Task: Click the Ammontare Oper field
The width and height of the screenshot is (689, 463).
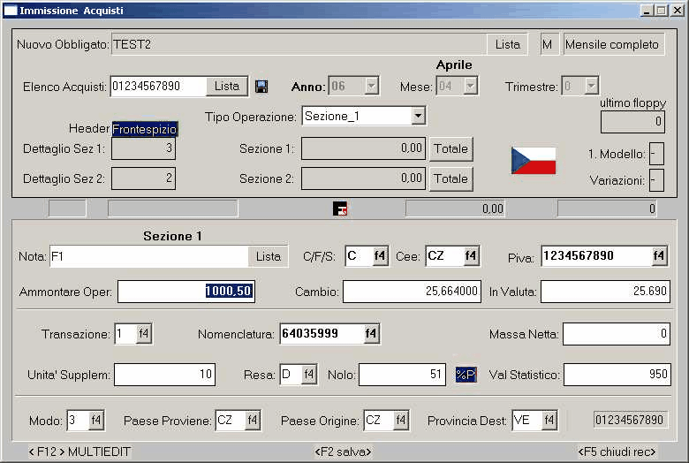Action: (186, 291)
